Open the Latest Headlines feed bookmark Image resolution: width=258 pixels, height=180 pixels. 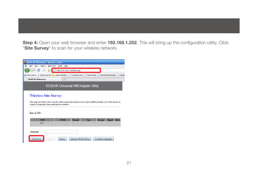pos(60,75)
